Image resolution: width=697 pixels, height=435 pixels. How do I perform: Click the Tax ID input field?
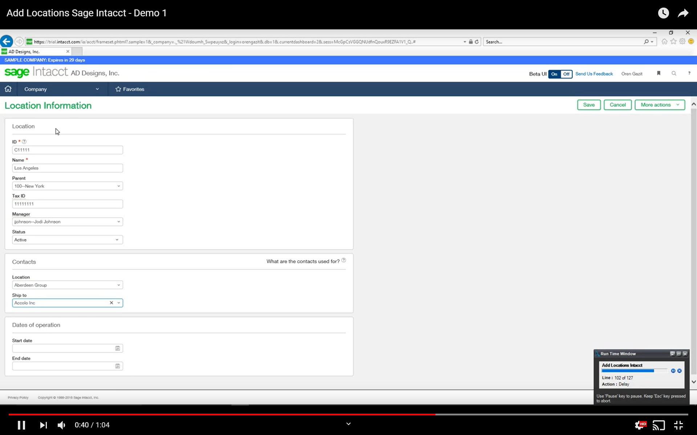tap(68, 204)
